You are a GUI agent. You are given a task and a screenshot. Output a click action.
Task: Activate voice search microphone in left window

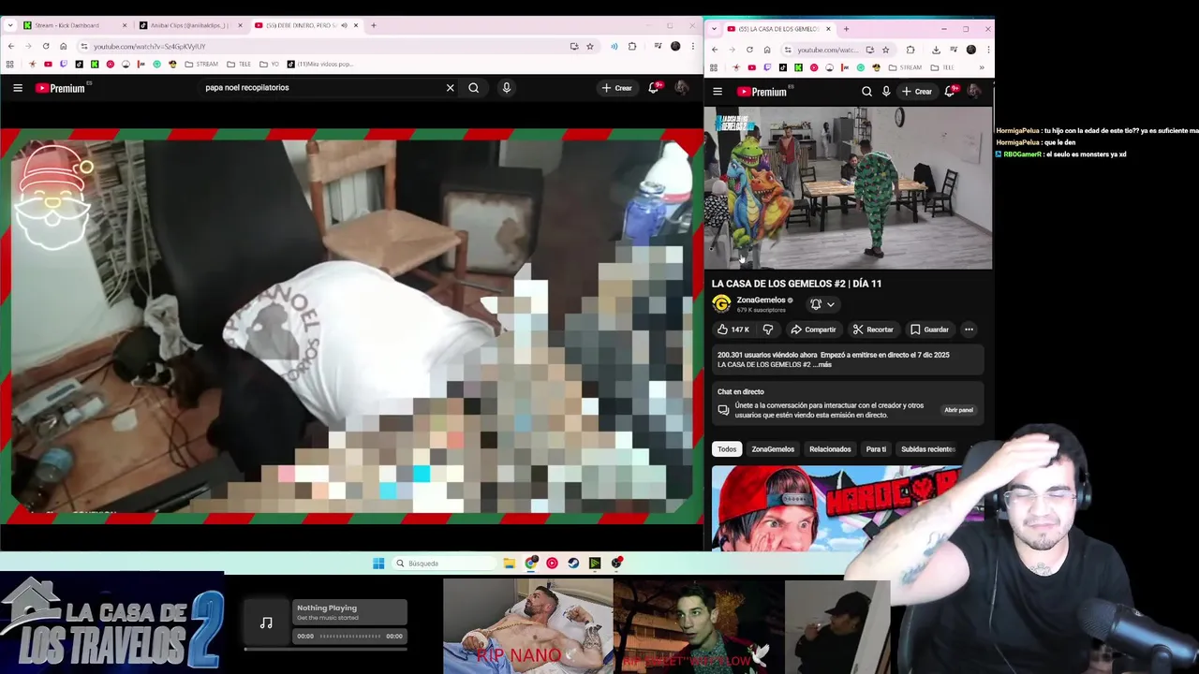(507, 88)
